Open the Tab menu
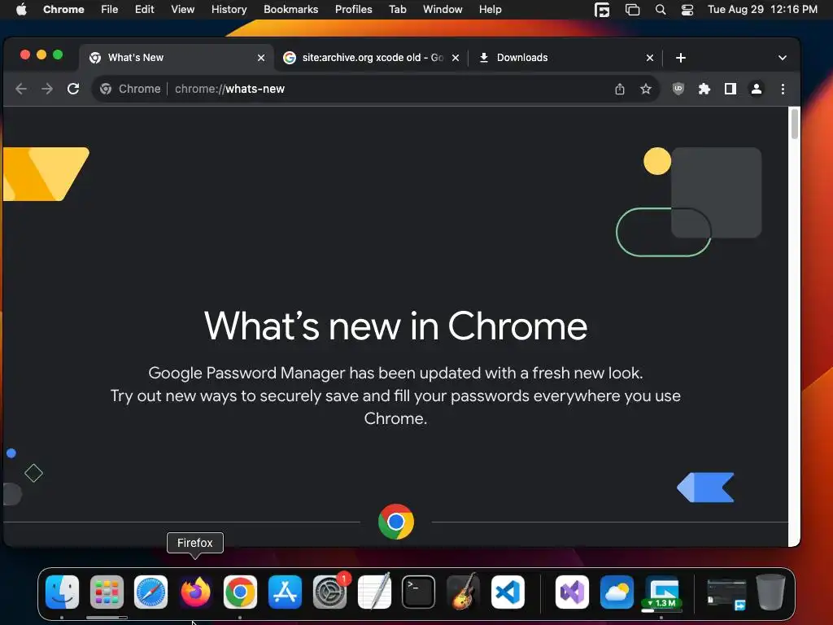833x625 pixels. point(397,9)
